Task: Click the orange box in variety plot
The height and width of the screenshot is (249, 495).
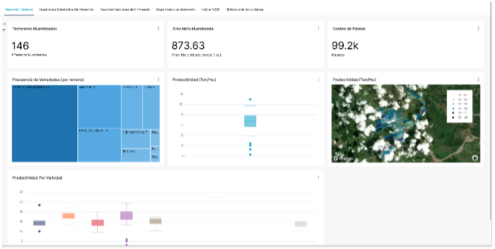Action: click(x=69, y=216)
